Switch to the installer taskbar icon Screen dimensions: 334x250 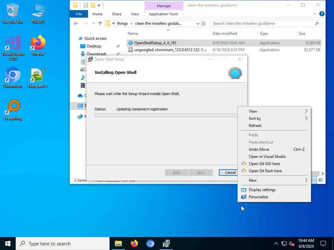pyautogui.click(x=166, y=243)
